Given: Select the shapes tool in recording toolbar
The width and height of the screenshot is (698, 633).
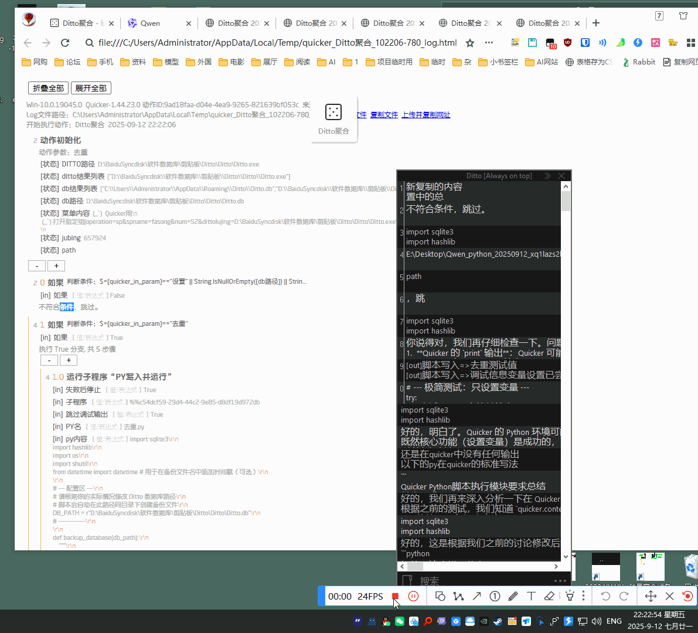Looking at the screenshot, I should pos(440,597).
